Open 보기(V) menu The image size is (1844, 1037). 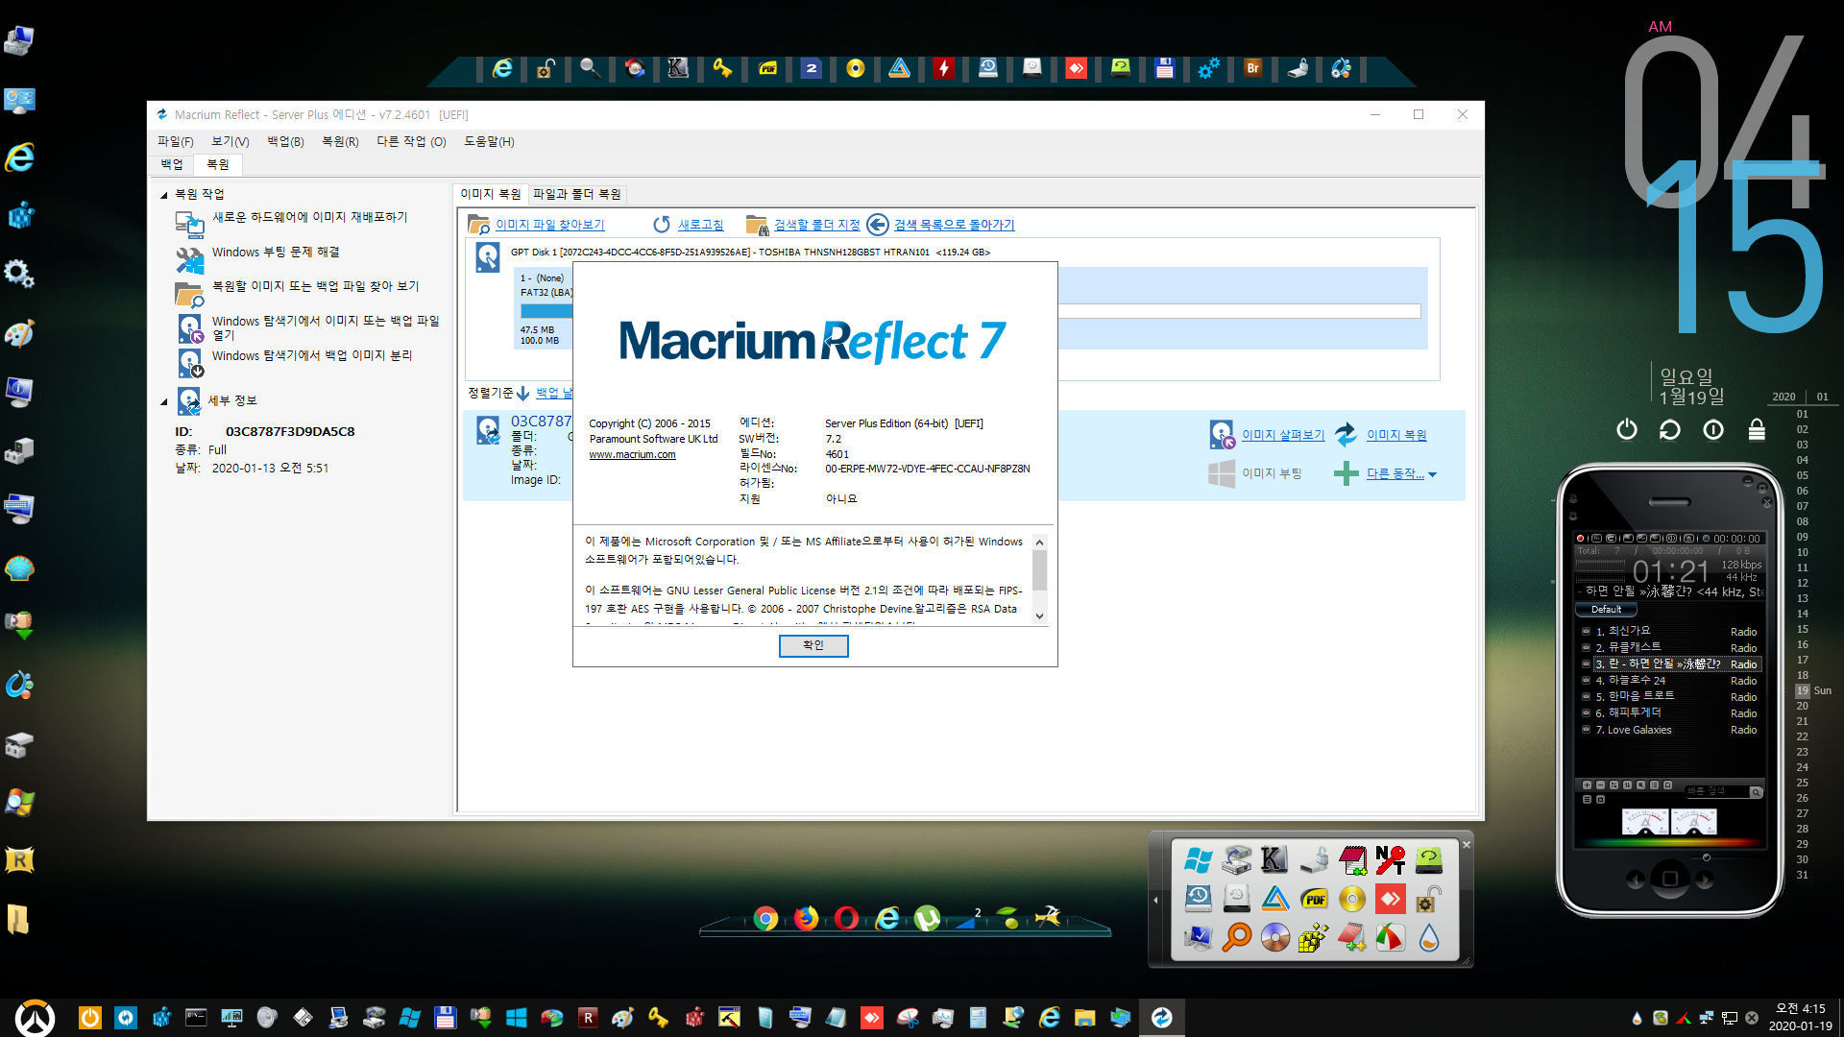(230, 141)
